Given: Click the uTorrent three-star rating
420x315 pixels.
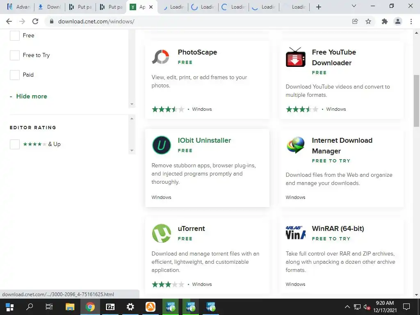Looking at the screenshot, I should (x=168, y=285).
